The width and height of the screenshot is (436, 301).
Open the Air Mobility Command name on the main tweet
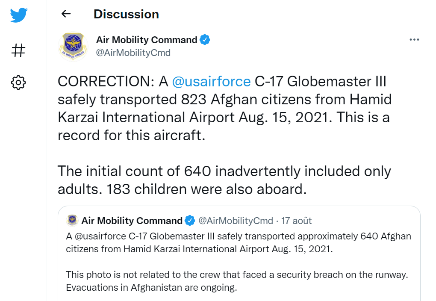point(147,40)
